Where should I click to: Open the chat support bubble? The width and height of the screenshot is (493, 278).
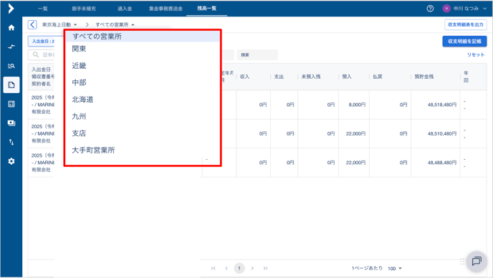[477, 261]
